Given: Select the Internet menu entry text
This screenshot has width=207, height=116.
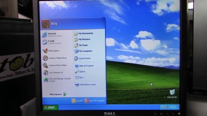Looking at the screenshot, I should tap(52, 34).
